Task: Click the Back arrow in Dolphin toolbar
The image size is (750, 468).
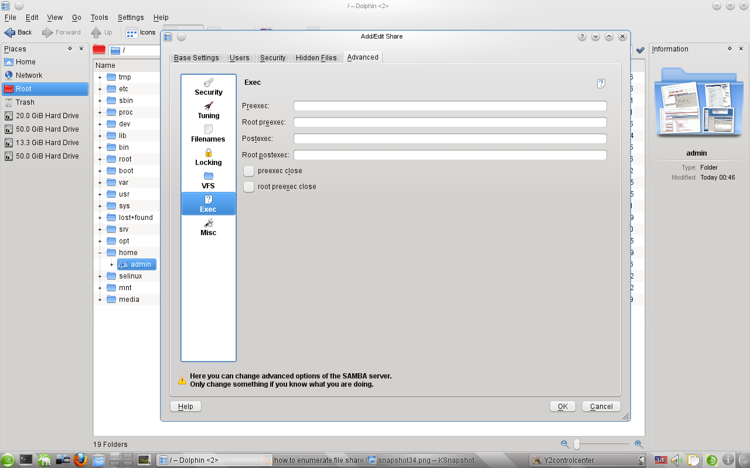Action: (x=18, y=32)
